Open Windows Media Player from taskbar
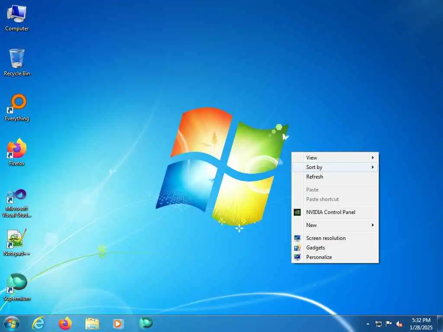443x332 pixels. point(118,323)
